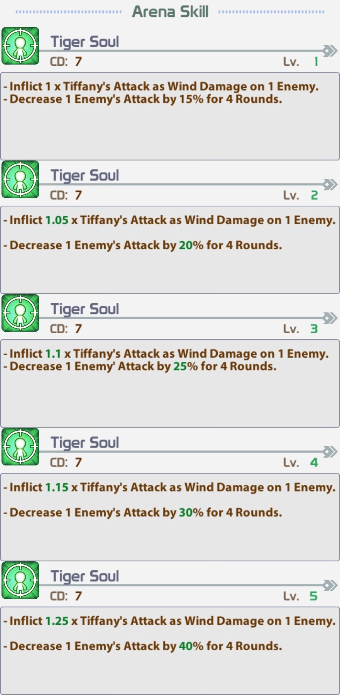
Task: Click the double chevron beside Lv. 3
Action: click(x=330, y=318)
